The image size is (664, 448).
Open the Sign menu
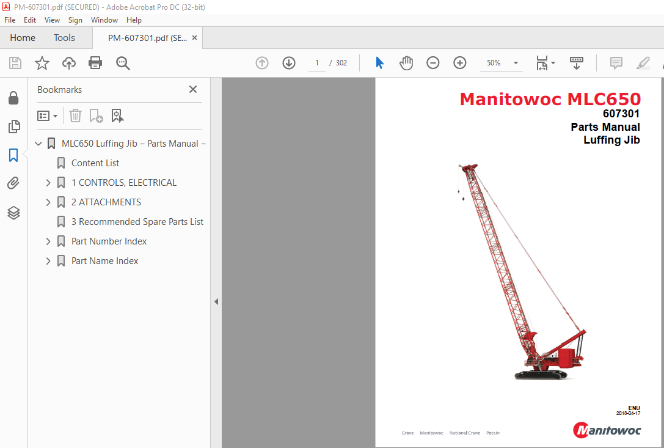click(75, 20)
